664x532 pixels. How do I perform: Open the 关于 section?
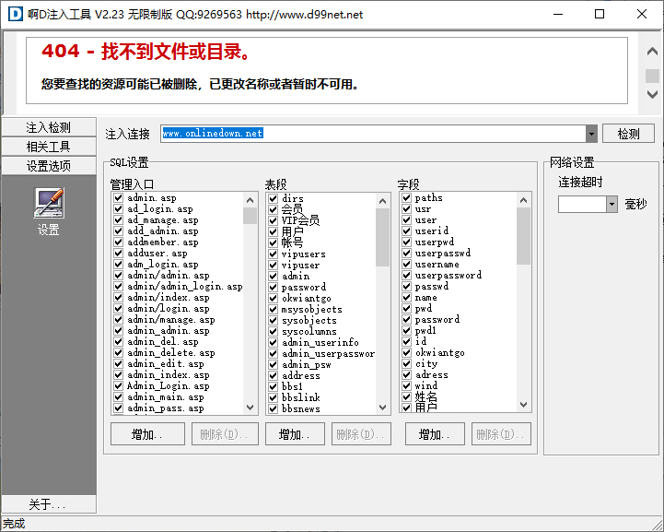click(x=48, y=504)
